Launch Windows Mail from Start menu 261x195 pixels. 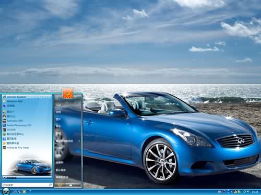pos(27,101)
